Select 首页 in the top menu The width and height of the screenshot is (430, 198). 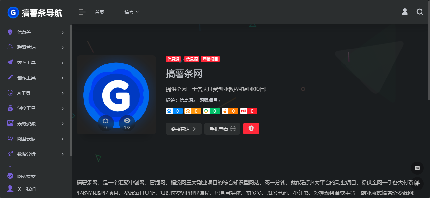pos(99,12)
